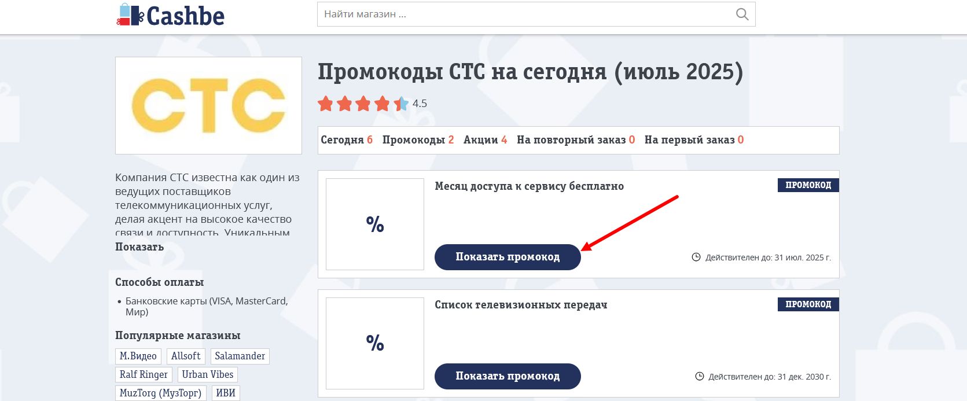
Task: Open the "Промокоды 2" tab
Action: click(x=418, y=140)
